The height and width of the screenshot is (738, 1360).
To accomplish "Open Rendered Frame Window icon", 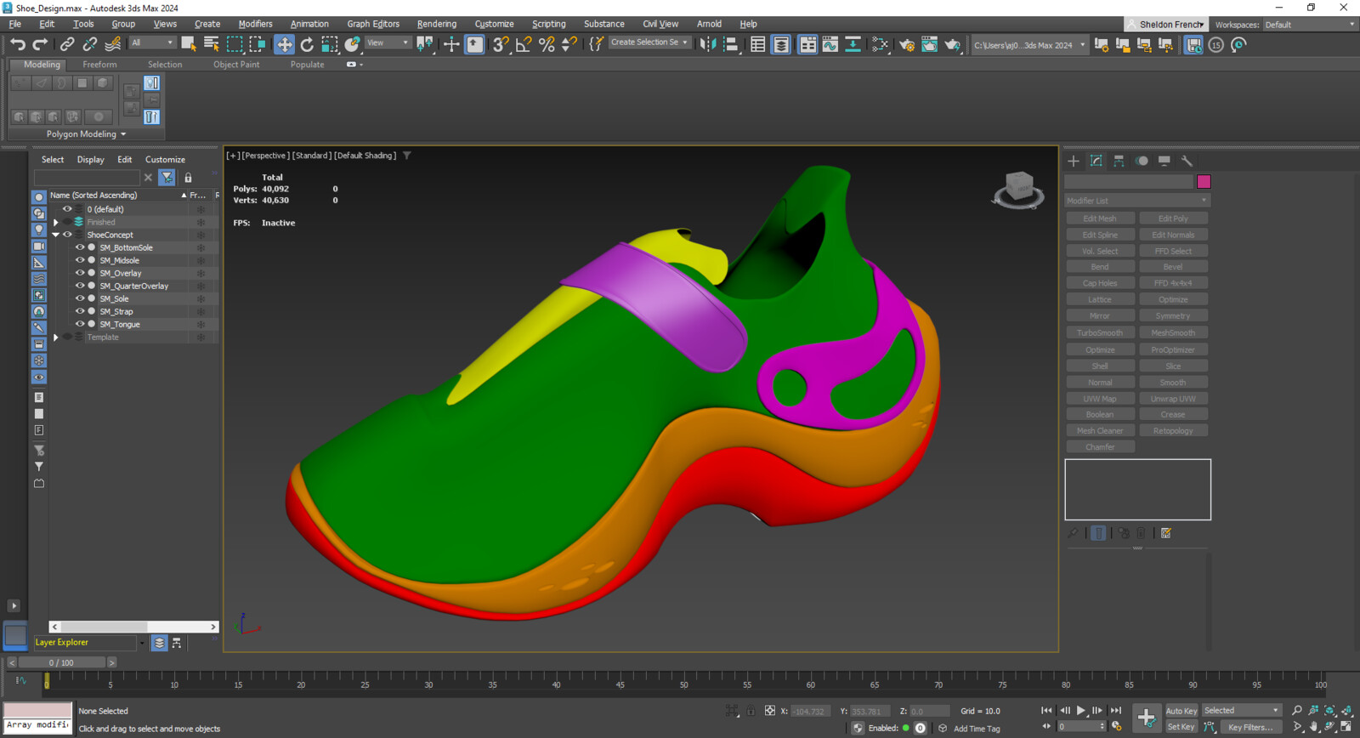I will [929, 44].
